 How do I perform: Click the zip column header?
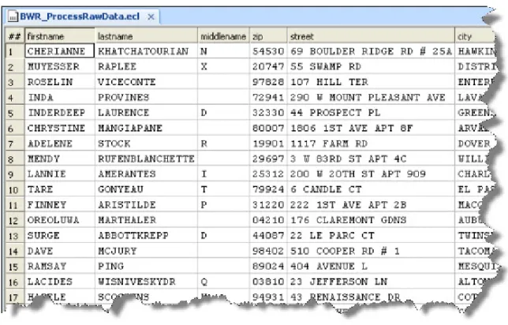(268, 36)
